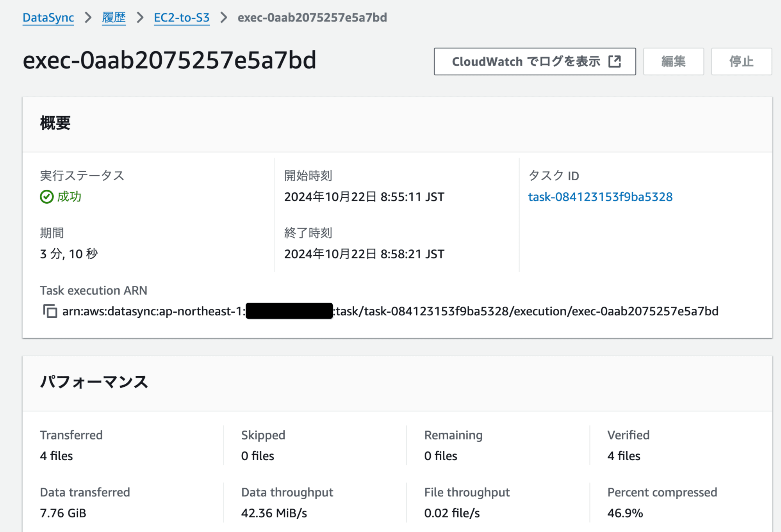Click the chevron after DataSync breadcrumb
The image size is (781, 532).
coord(88,18)
